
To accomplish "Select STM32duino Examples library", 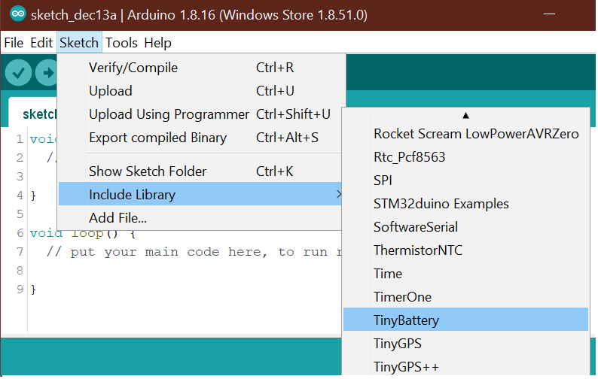I will (x=465, y=204).
